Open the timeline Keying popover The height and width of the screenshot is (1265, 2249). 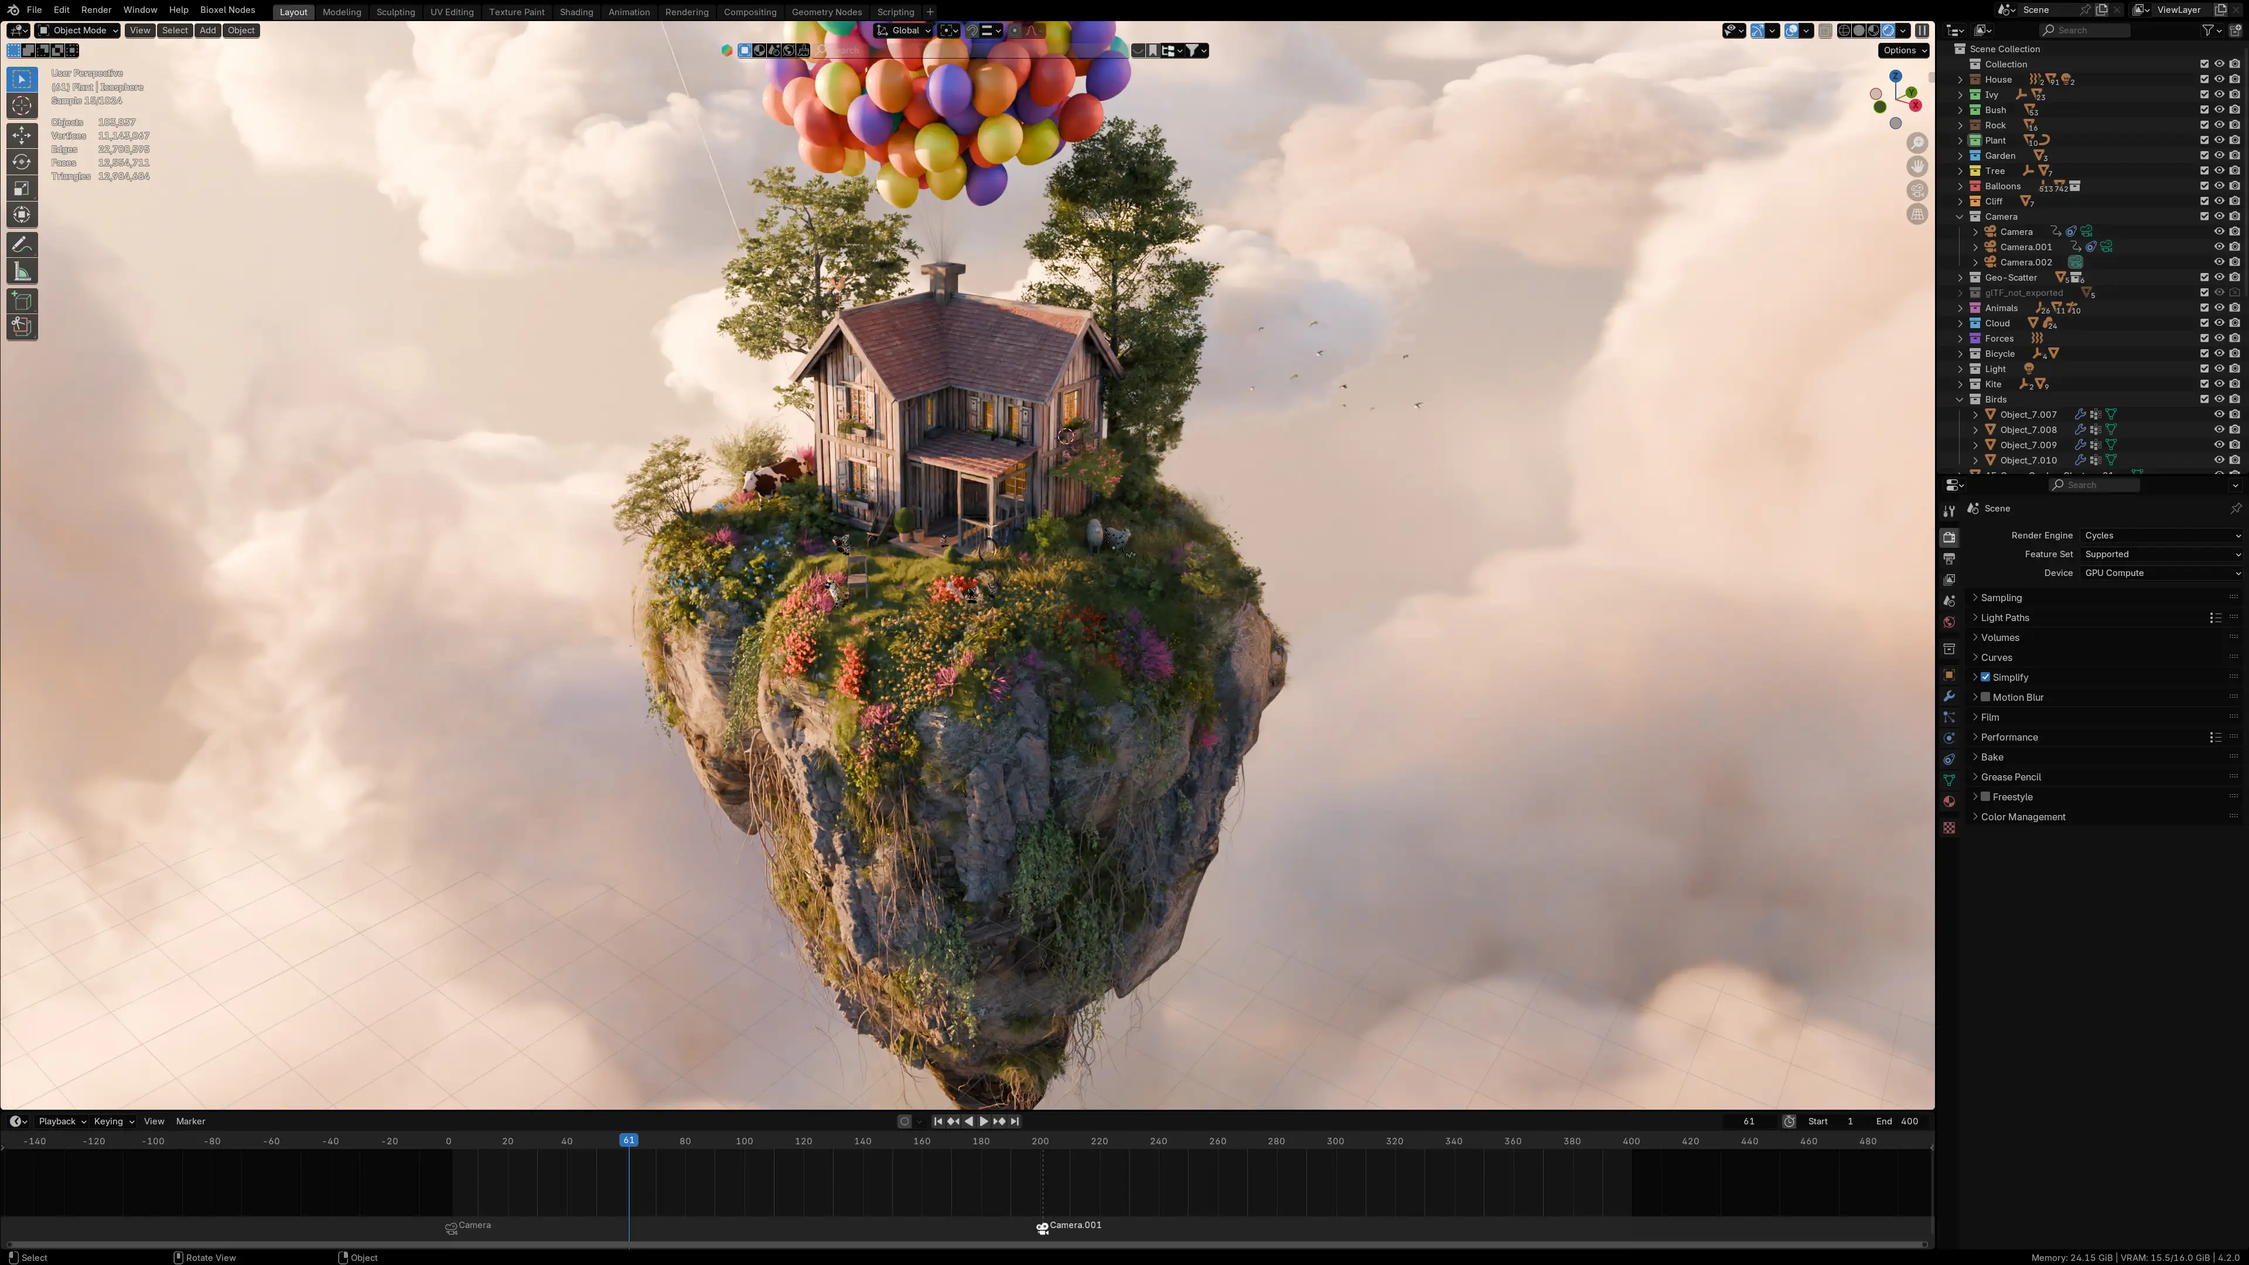click(x=114, y=1121)
